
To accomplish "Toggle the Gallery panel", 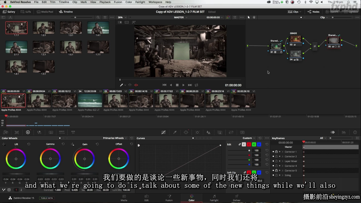I will (x=9, y=12).
